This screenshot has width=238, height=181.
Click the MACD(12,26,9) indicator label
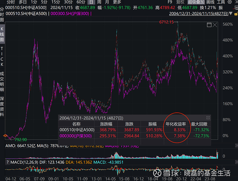(24, 162)
